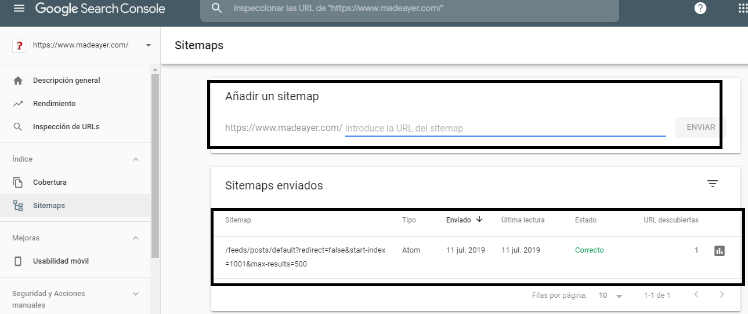Viewport: 748px width, 314px height.
Task: Click the magnifier icon for Inspección de URLs
Action: tap(18, 127)
